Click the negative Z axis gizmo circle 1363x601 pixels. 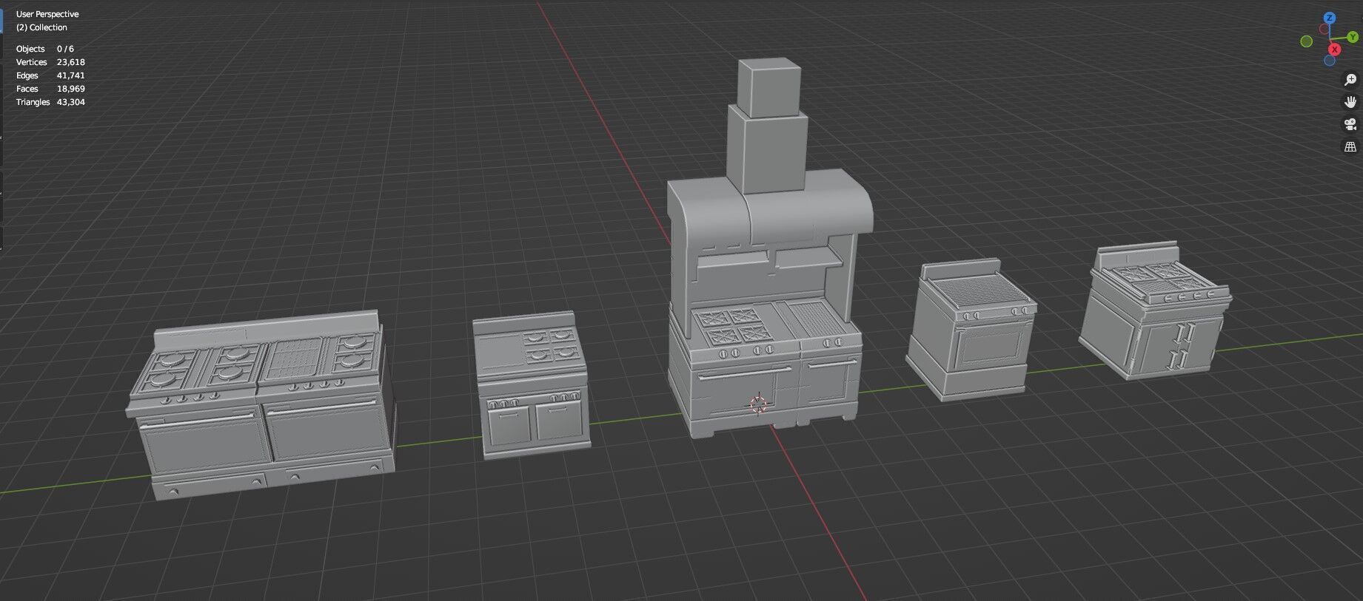[x=1330, y=61]
